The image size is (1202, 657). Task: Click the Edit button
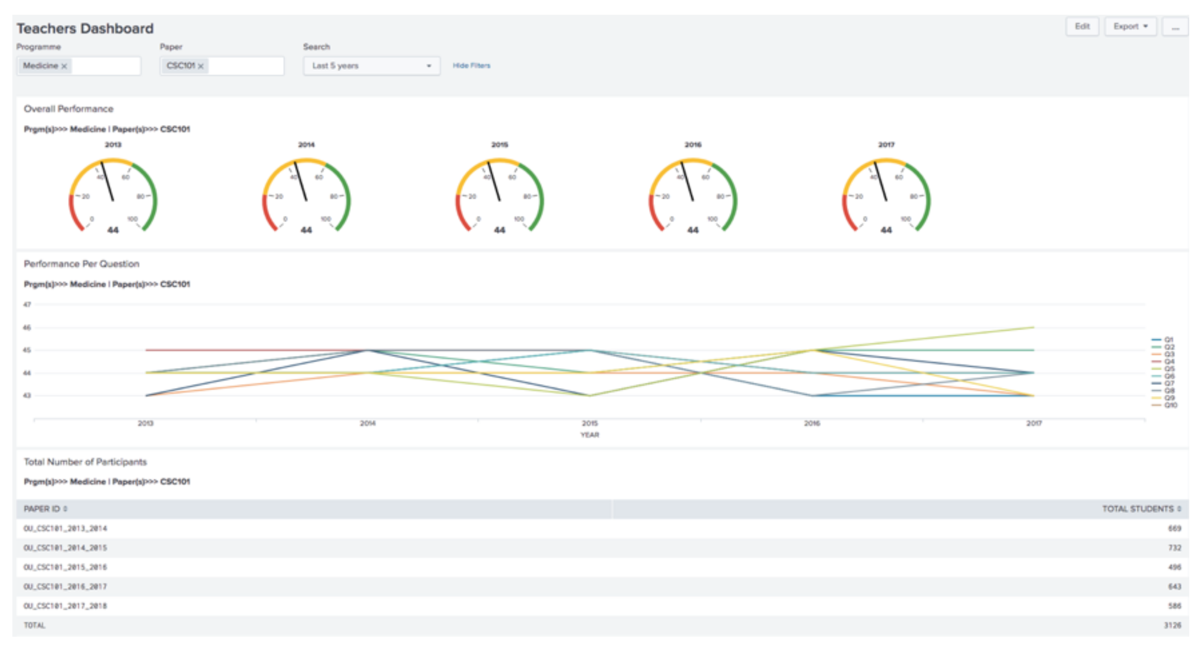pos(1082,27)
